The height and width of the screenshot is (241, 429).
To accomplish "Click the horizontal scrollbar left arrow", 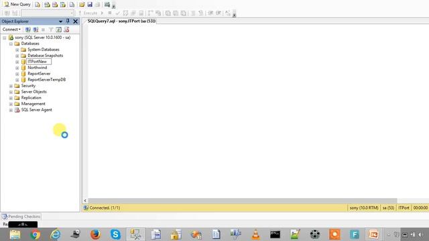I will (x=85, y=201).
